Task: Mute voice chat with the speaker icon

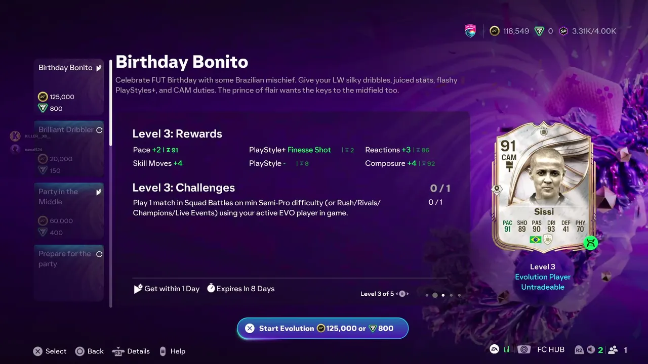Action: click(x=591, y=350)
